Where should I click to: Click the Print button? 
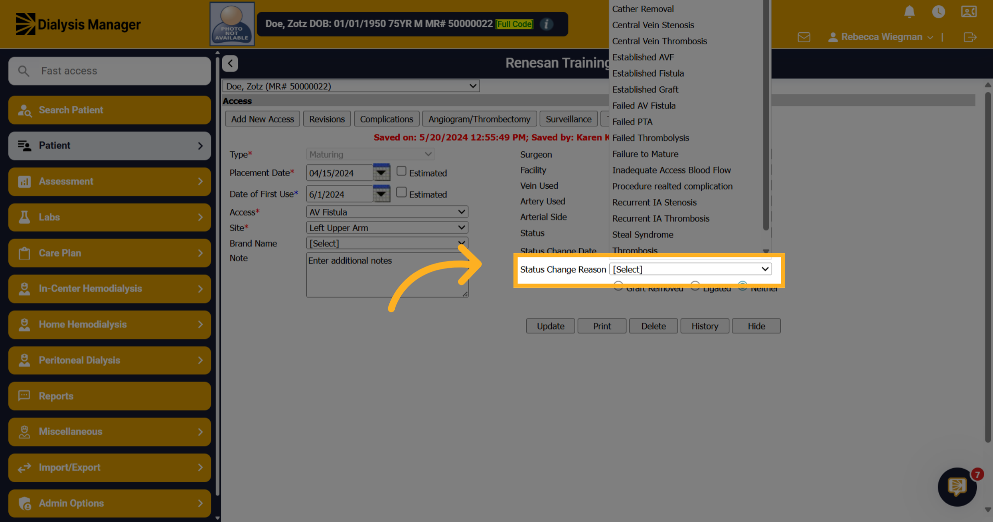click(x=602, y=326)
